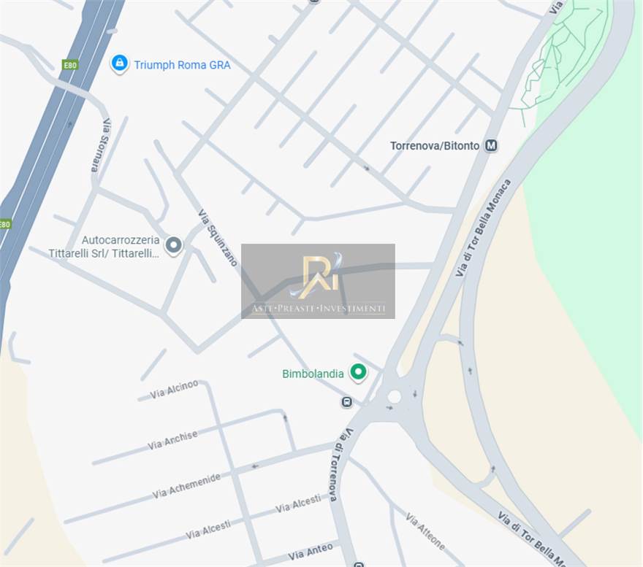Select the Via di Torrenova road label
Image resolution: width=643 pixels, height=567 pixels.
tap(339, 465)
